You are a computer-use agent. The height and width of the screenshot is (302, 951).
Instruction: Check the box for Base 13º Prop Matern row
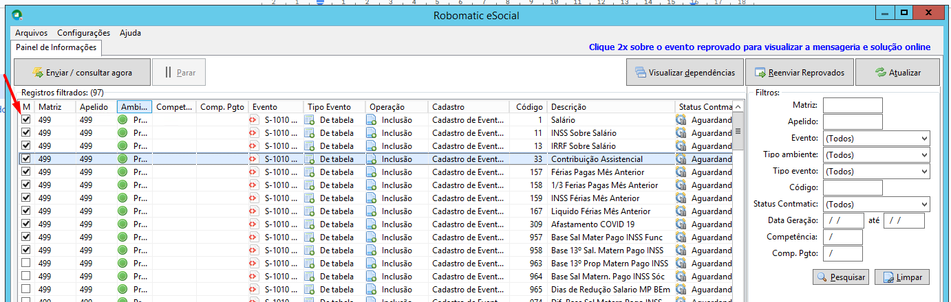tap(26, 263)
